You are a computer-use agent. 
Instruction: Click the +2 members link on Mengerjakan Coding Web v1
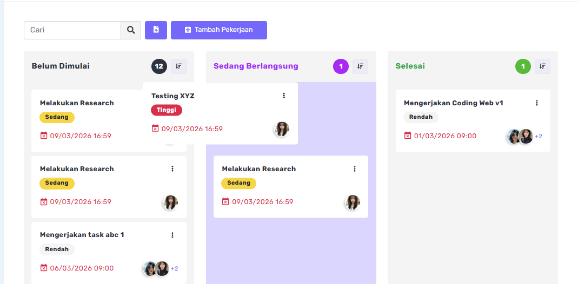(539, 136)
